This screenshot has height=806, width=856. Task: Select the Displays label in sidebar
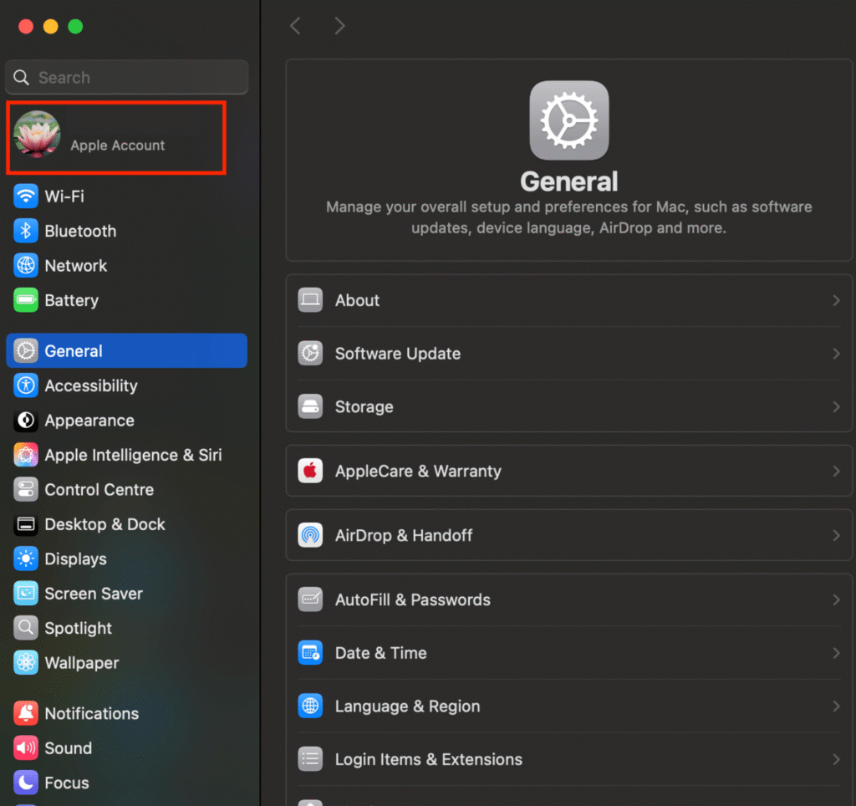click(x=76, y=559)
